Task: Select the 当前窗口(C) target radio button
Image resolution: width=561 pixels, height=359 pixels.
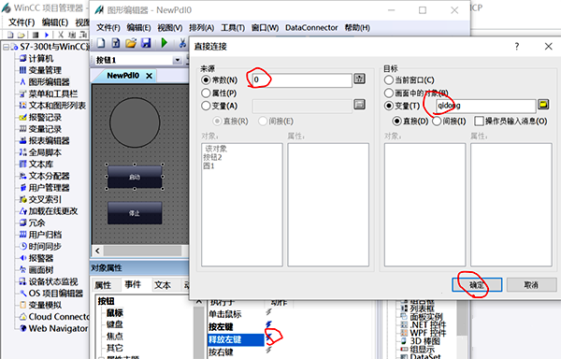Action: point(389,80)
